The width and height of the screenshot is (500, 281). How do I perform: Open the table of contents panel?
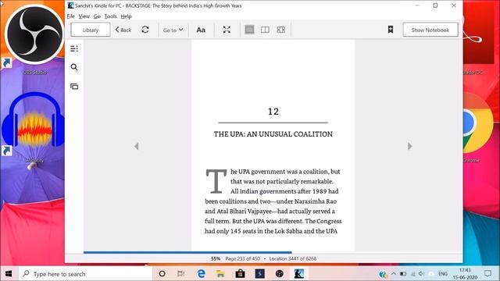tap(74, 48)
